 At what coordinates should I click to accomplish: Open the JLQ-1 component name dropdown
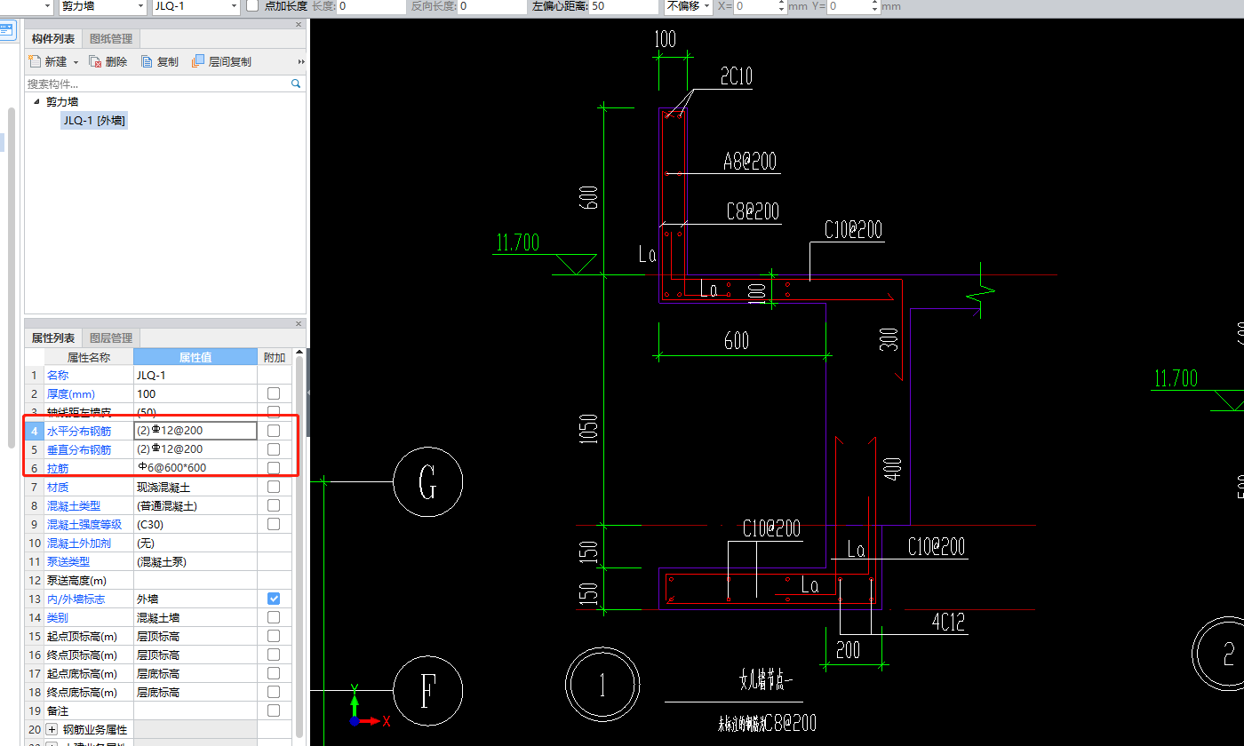click(x=235, y=6)
